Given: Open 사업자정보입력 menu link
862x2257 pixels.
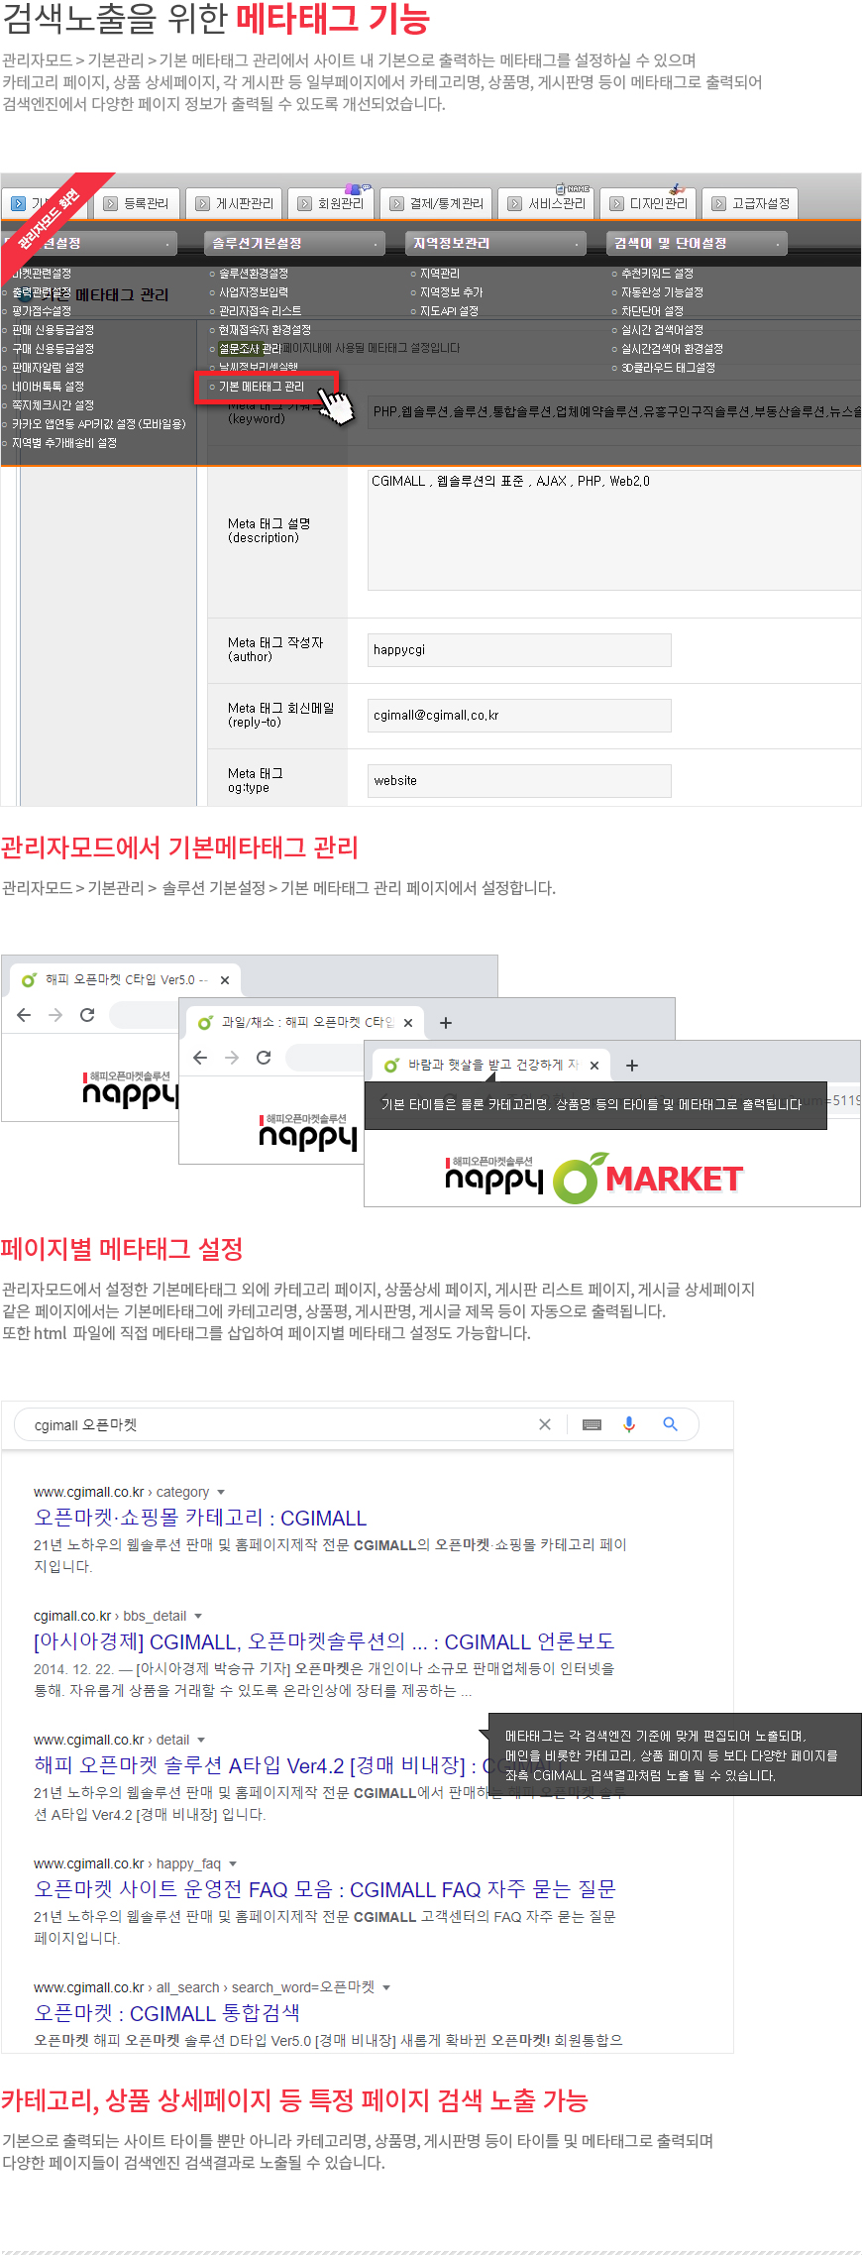Looking at the screenshot, I should click(254, 292).
